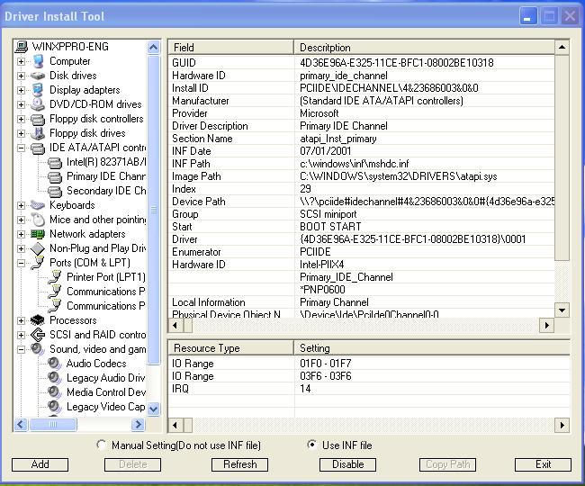Click the Disable button

(x=347, y=464)
